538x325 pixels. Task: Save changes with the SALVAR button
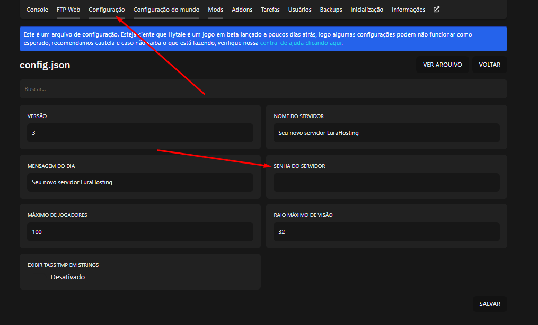tap(490, 304)
